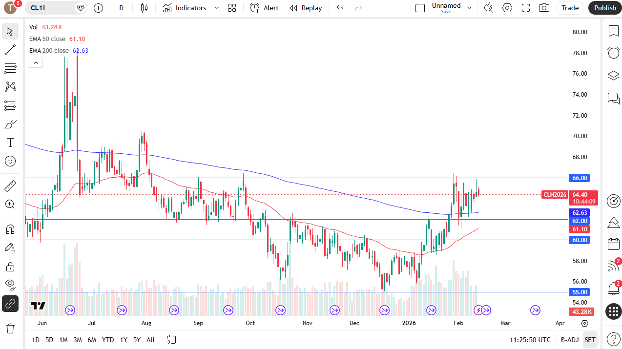This screenshot has height=349, width=622.
Task: Open the layout setup square icon
Action: point(420,8)
